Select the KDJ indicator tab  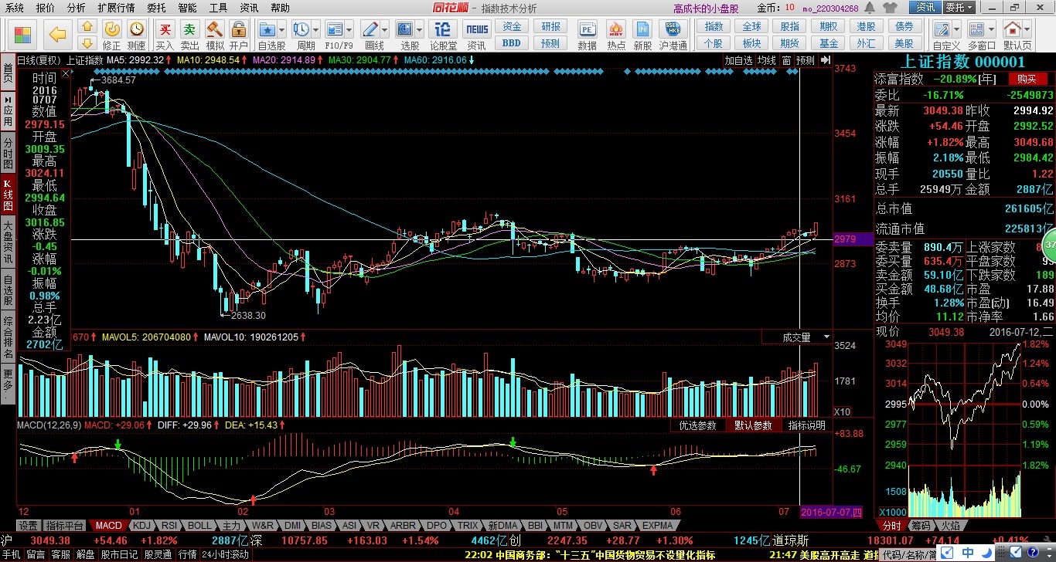pos(142,525)
